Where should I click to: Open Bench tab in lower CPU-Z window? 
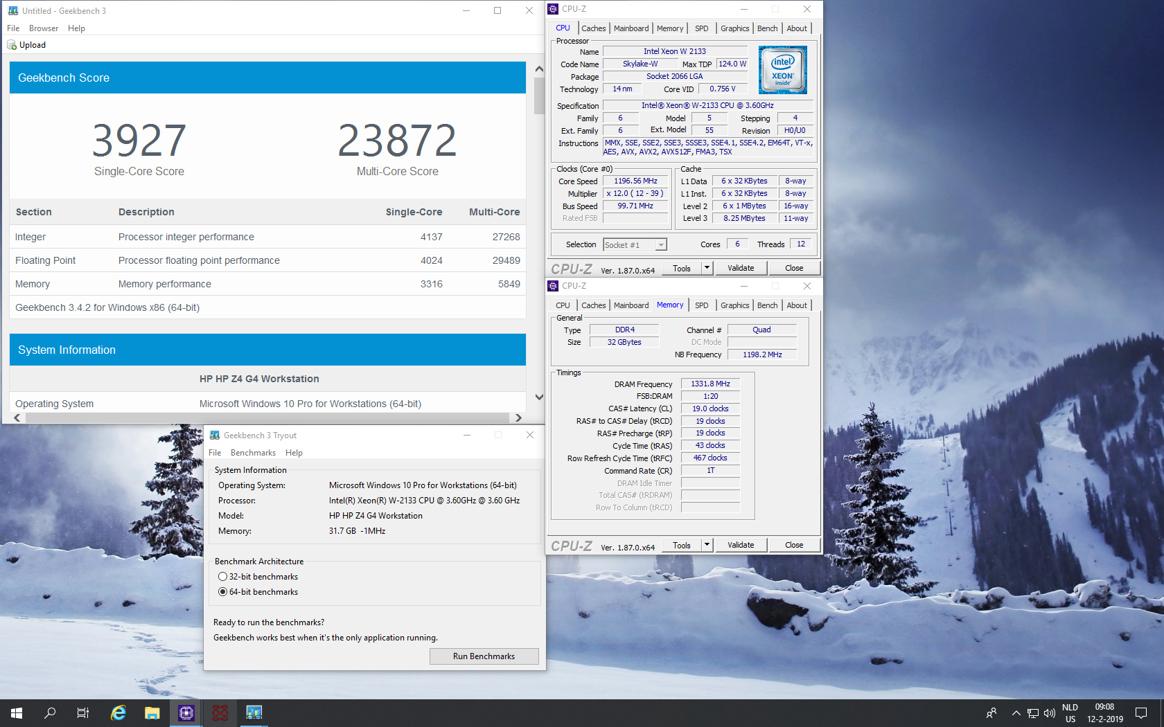[768, 305]
